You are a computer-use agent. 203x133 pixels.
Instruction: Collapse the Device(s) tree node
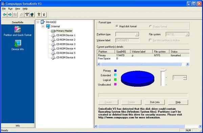(x=38, y=22)
